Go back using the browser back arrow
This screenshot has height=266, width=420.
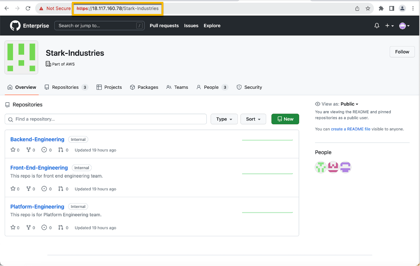pyautogui.click(x=7, y=8)
